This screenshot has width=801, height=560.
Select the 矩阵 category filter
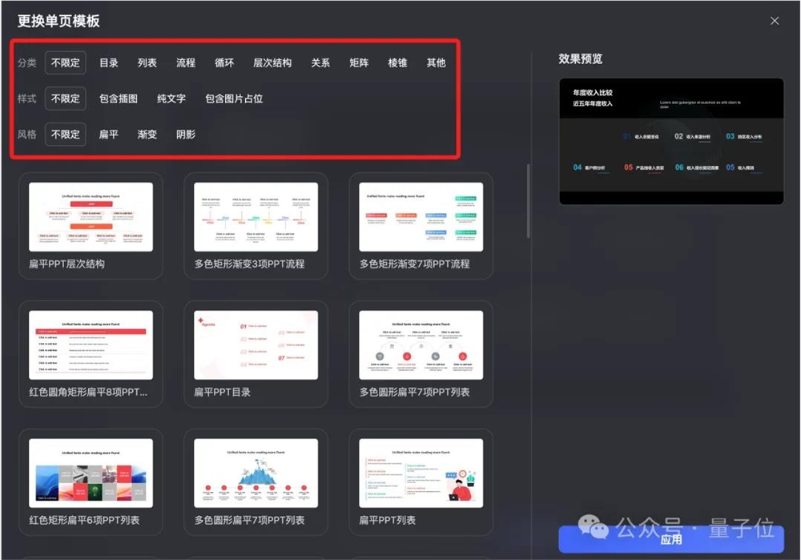[358, 62]
